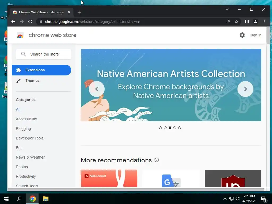Open the Windows Start menu
The height and width of the screenshot is (204, 272).
click(x=6, y=199)
